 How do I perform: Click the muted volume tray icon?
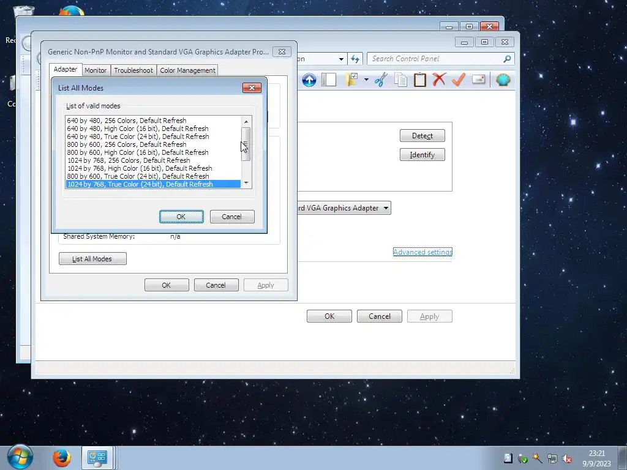pos(567,459)
